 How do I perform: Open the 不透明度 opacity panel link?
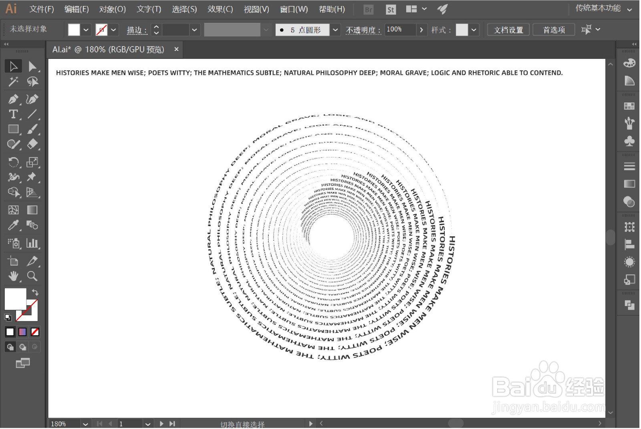[x=363, y=30]
